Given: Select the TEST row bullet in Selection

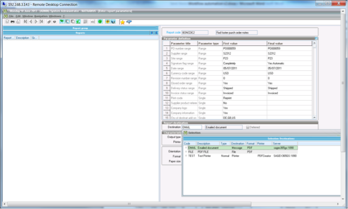Looking at the screenshot, I should (x=186, y=156).
